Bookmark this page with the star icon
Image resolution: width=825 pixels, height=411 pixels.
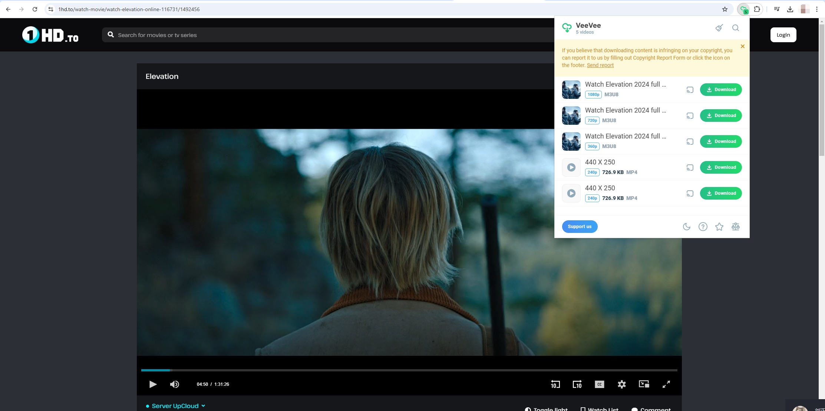(x=725, y=9)
